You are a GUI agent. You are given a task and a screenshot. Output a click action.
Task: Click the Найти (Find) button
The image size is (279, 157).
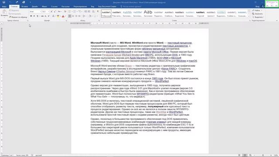(x=257, y=10)
